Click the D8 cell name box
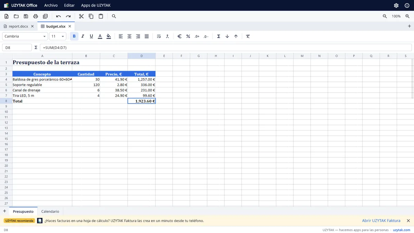Image resolution: width=414 pixels, height=233 pixels. tap(17, 48)
